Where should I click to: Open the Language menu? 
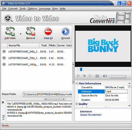[x=45, y=8]
